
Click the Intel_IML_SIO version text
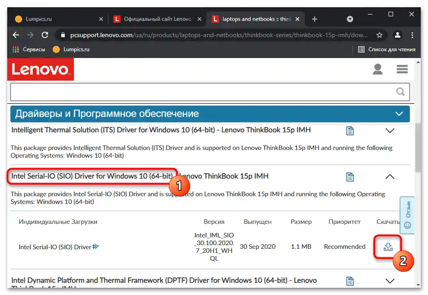pyautogui.click(x=214, y=247)
